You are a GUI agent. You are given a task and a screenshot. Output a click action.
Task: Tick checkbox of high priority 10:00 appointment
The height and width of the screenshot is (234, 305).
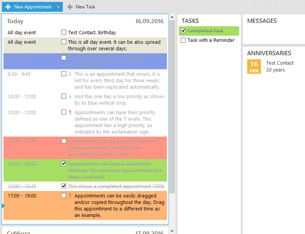[64, 112]
